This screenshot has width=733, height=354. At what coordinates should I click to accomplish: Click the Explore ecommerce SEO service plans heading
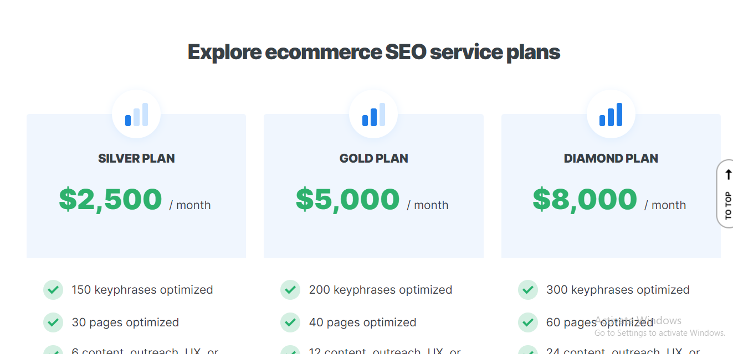374,52
